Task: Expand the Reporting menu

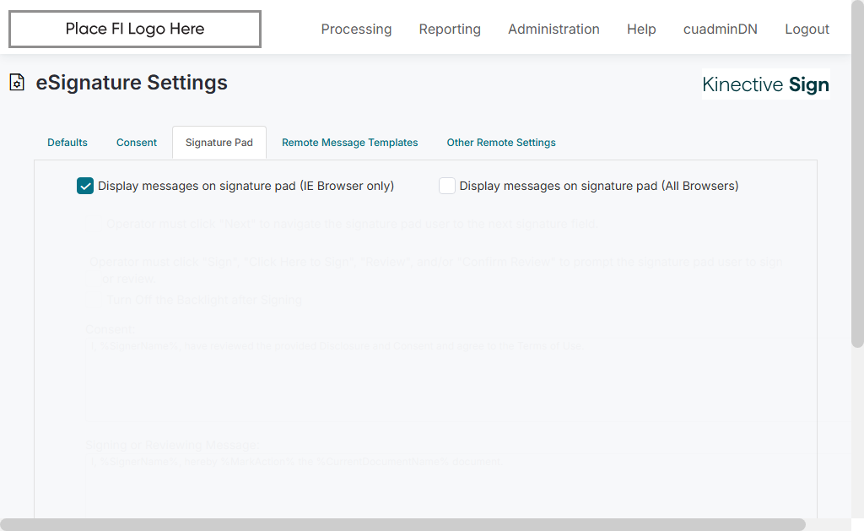Action: pyautogui.click(x=450, y=30)
